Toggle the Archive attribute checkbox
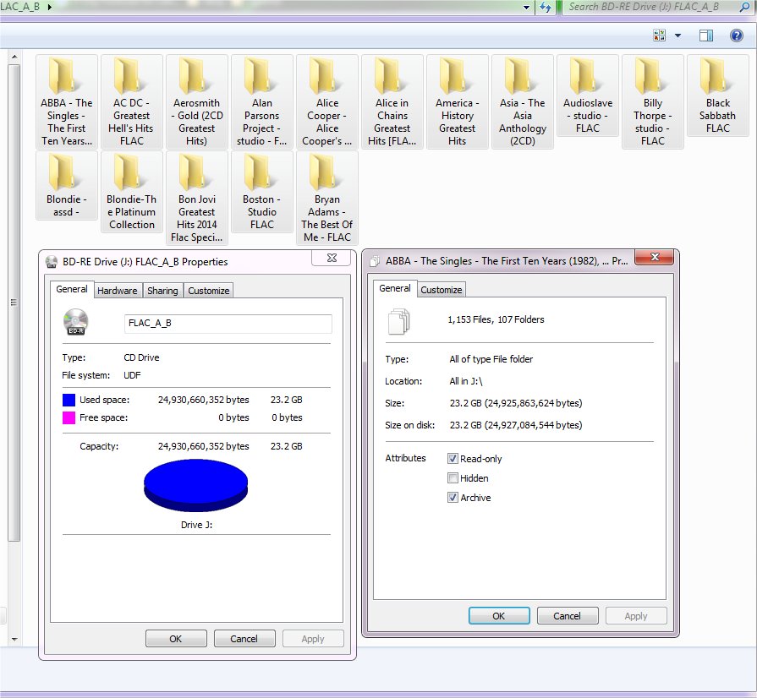This screenshot has height=698, width=757. click(453, 498)
